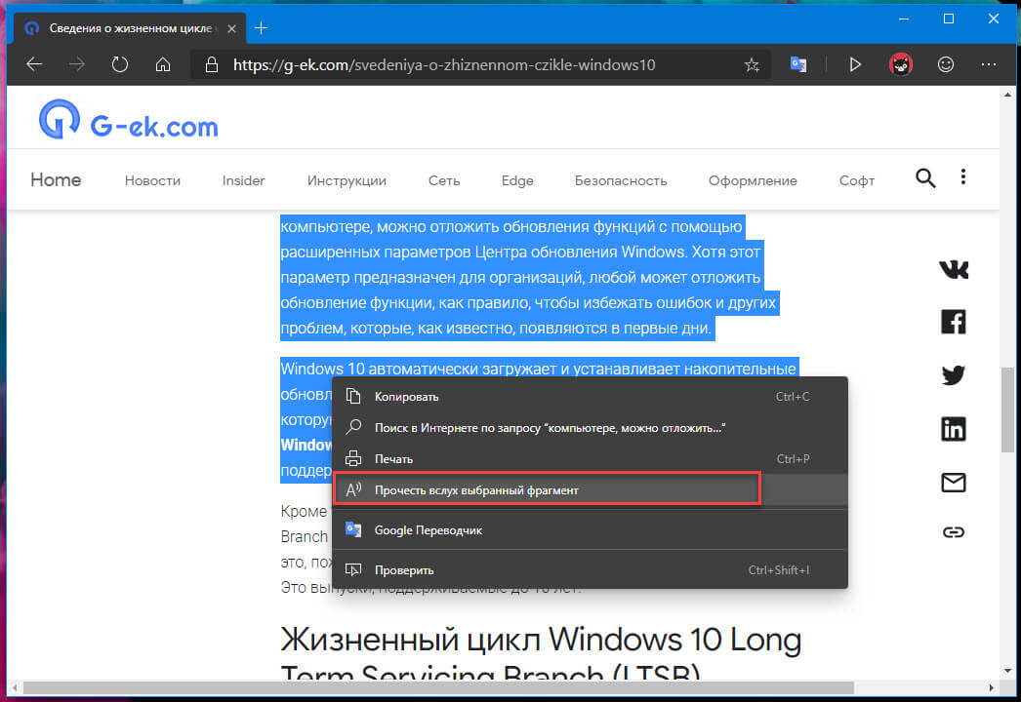Open the 'Инструкции' section

click(x=347, y=181)
